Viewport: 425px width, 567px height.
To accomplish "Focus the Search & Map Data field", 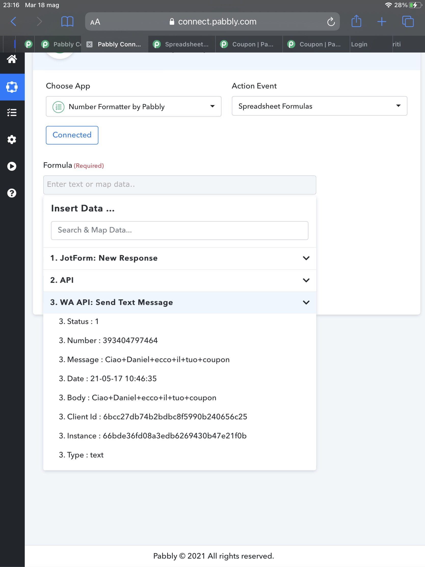I will coord(180,230).
